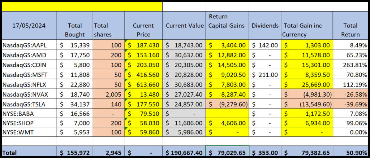Viewport: 370px width, 158px height.
Task: Select MSFT dividends $211.00
Action: click(x=265, y=74)
